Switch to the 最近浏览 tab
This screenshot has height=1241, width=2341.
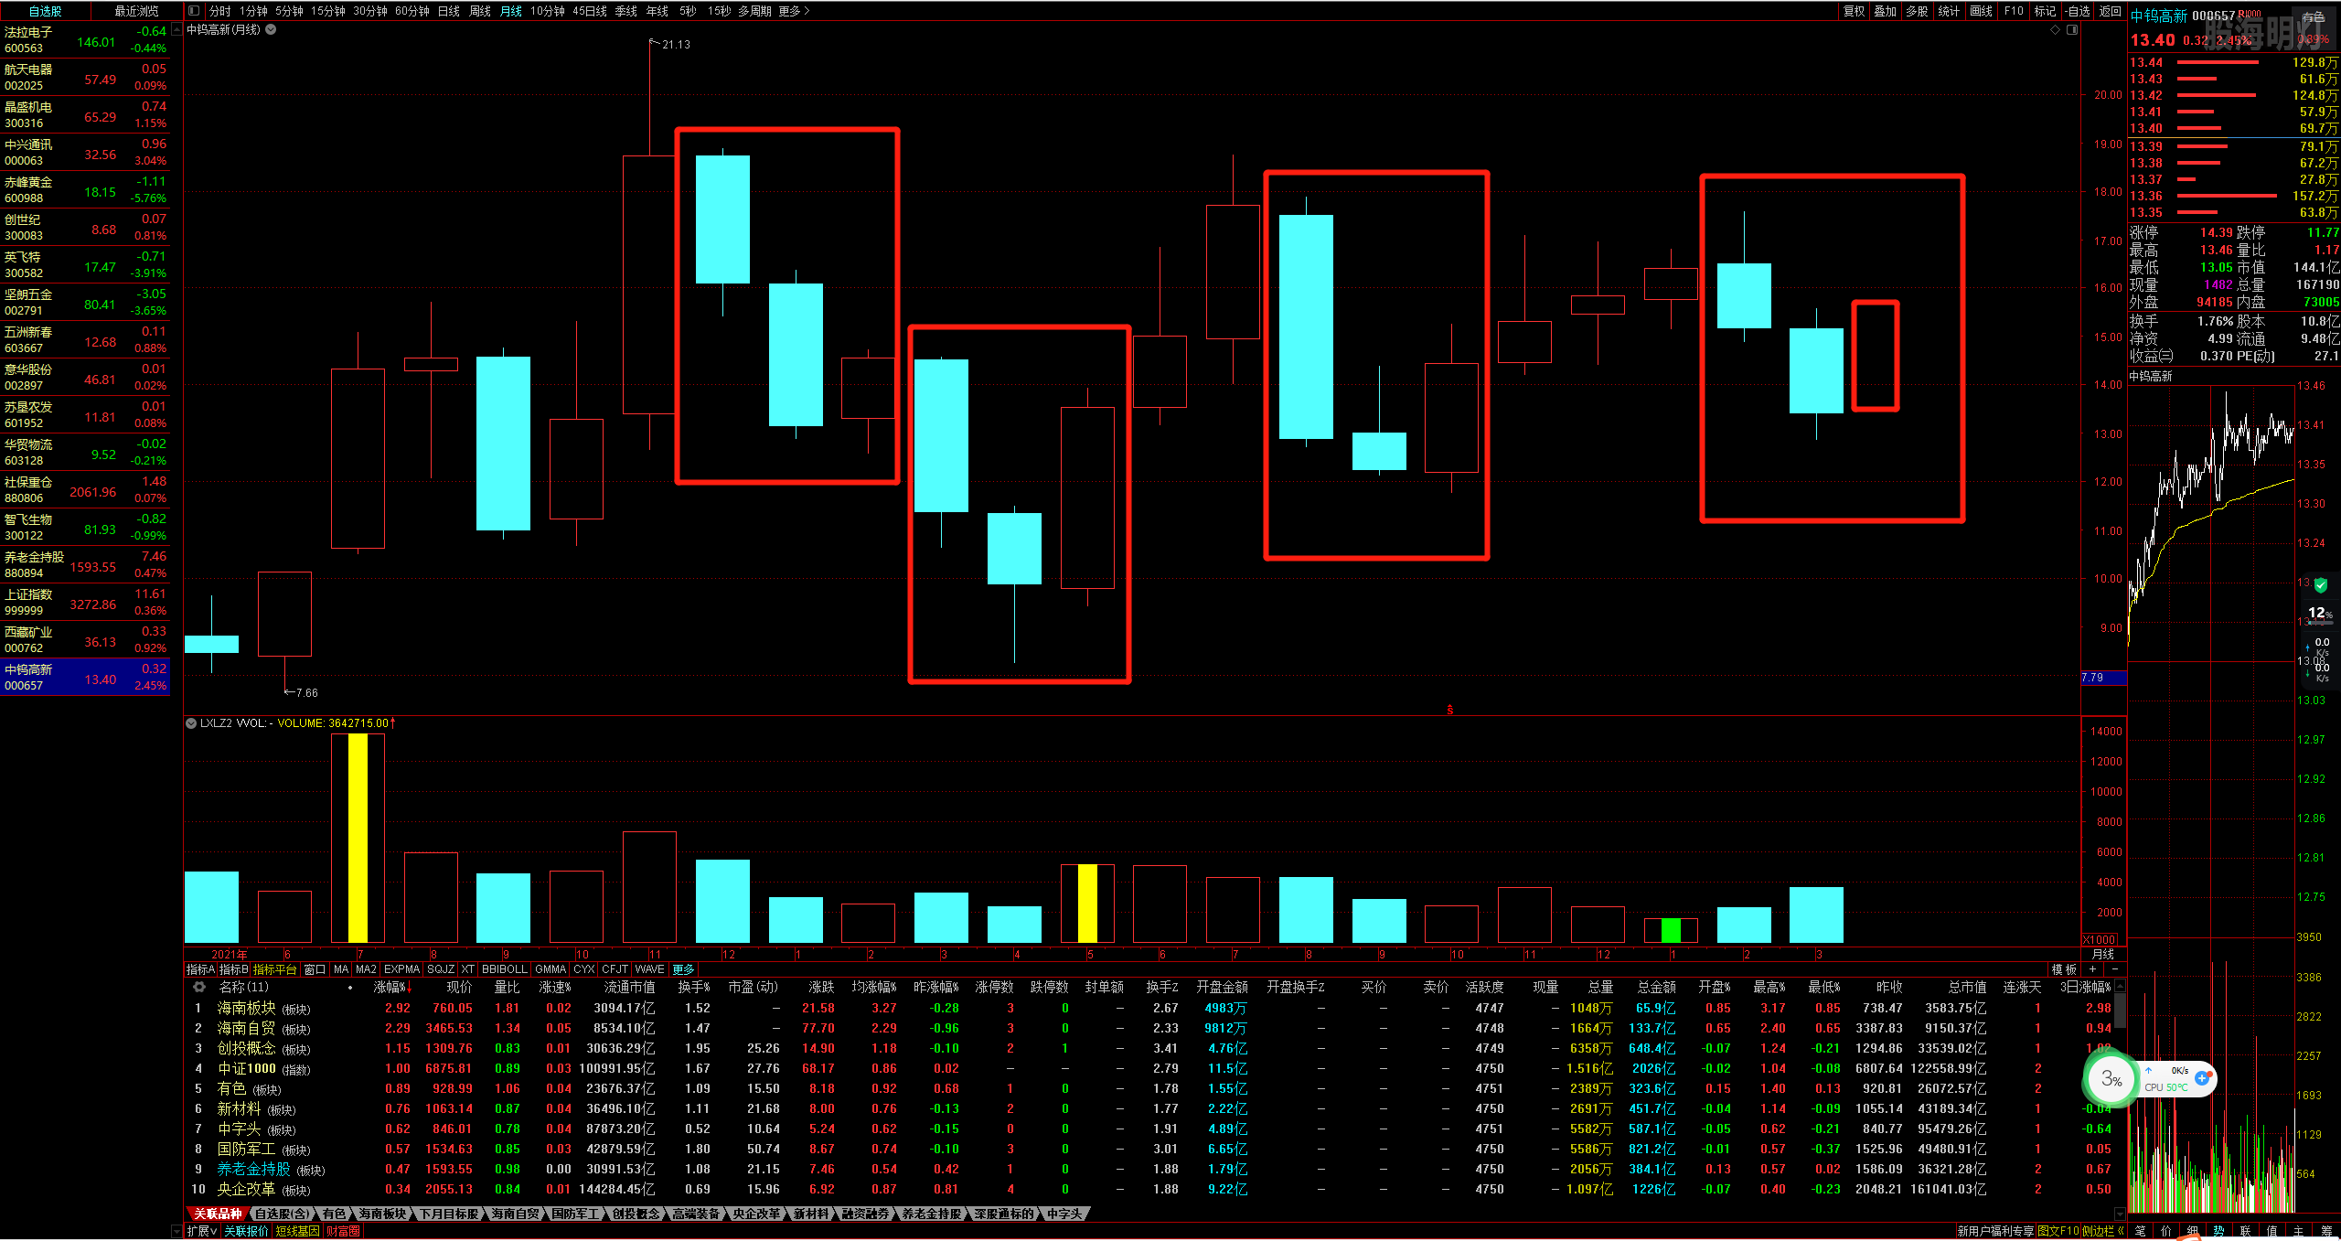[136, 11]
